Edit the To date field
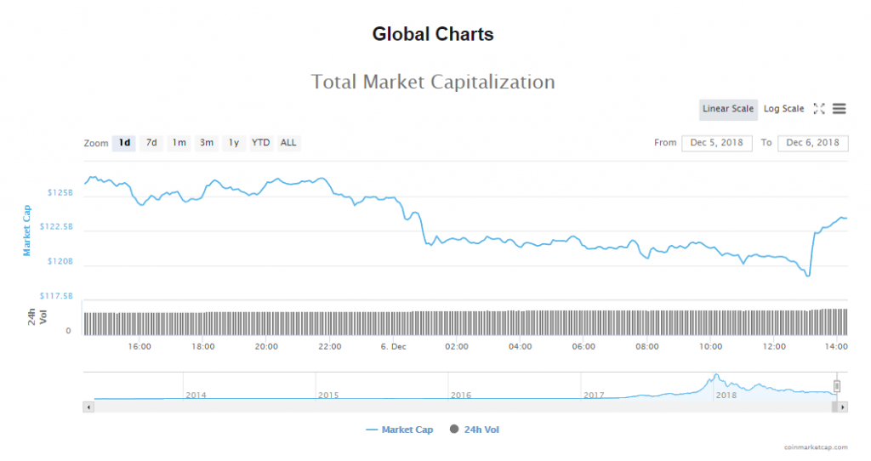871x461 pixels. pos(813,143)
